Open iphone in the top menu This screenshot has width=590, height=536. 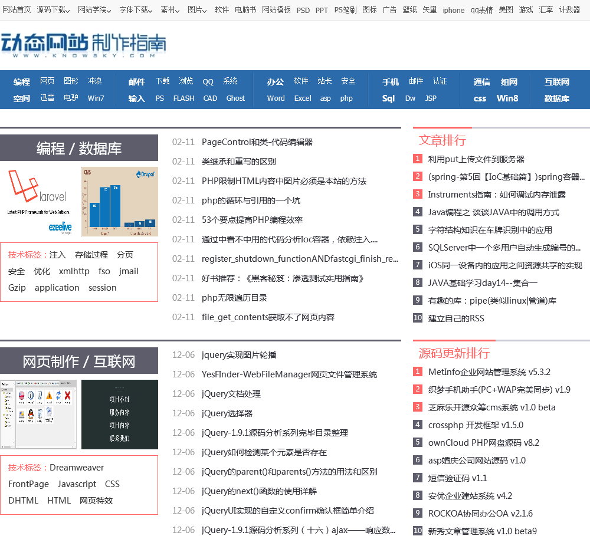(453, 10)
